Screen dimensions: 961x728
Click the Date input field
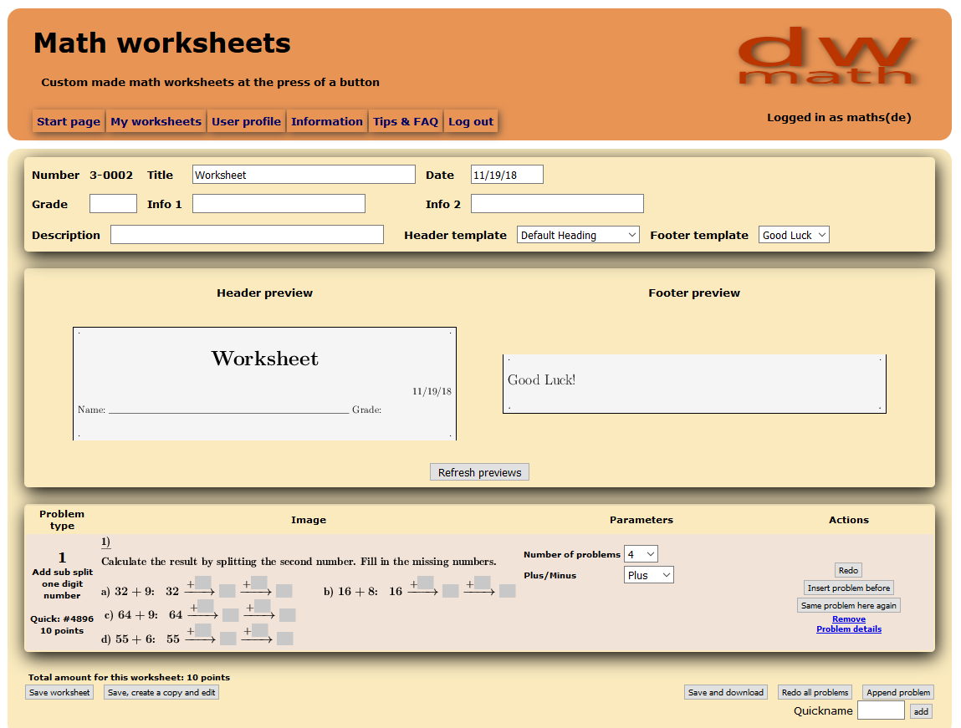pos(507,175)
